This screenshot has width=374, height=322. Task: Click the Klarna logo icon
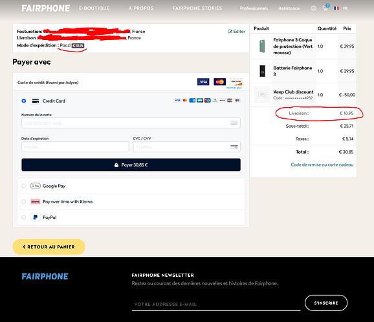(36, 202)
